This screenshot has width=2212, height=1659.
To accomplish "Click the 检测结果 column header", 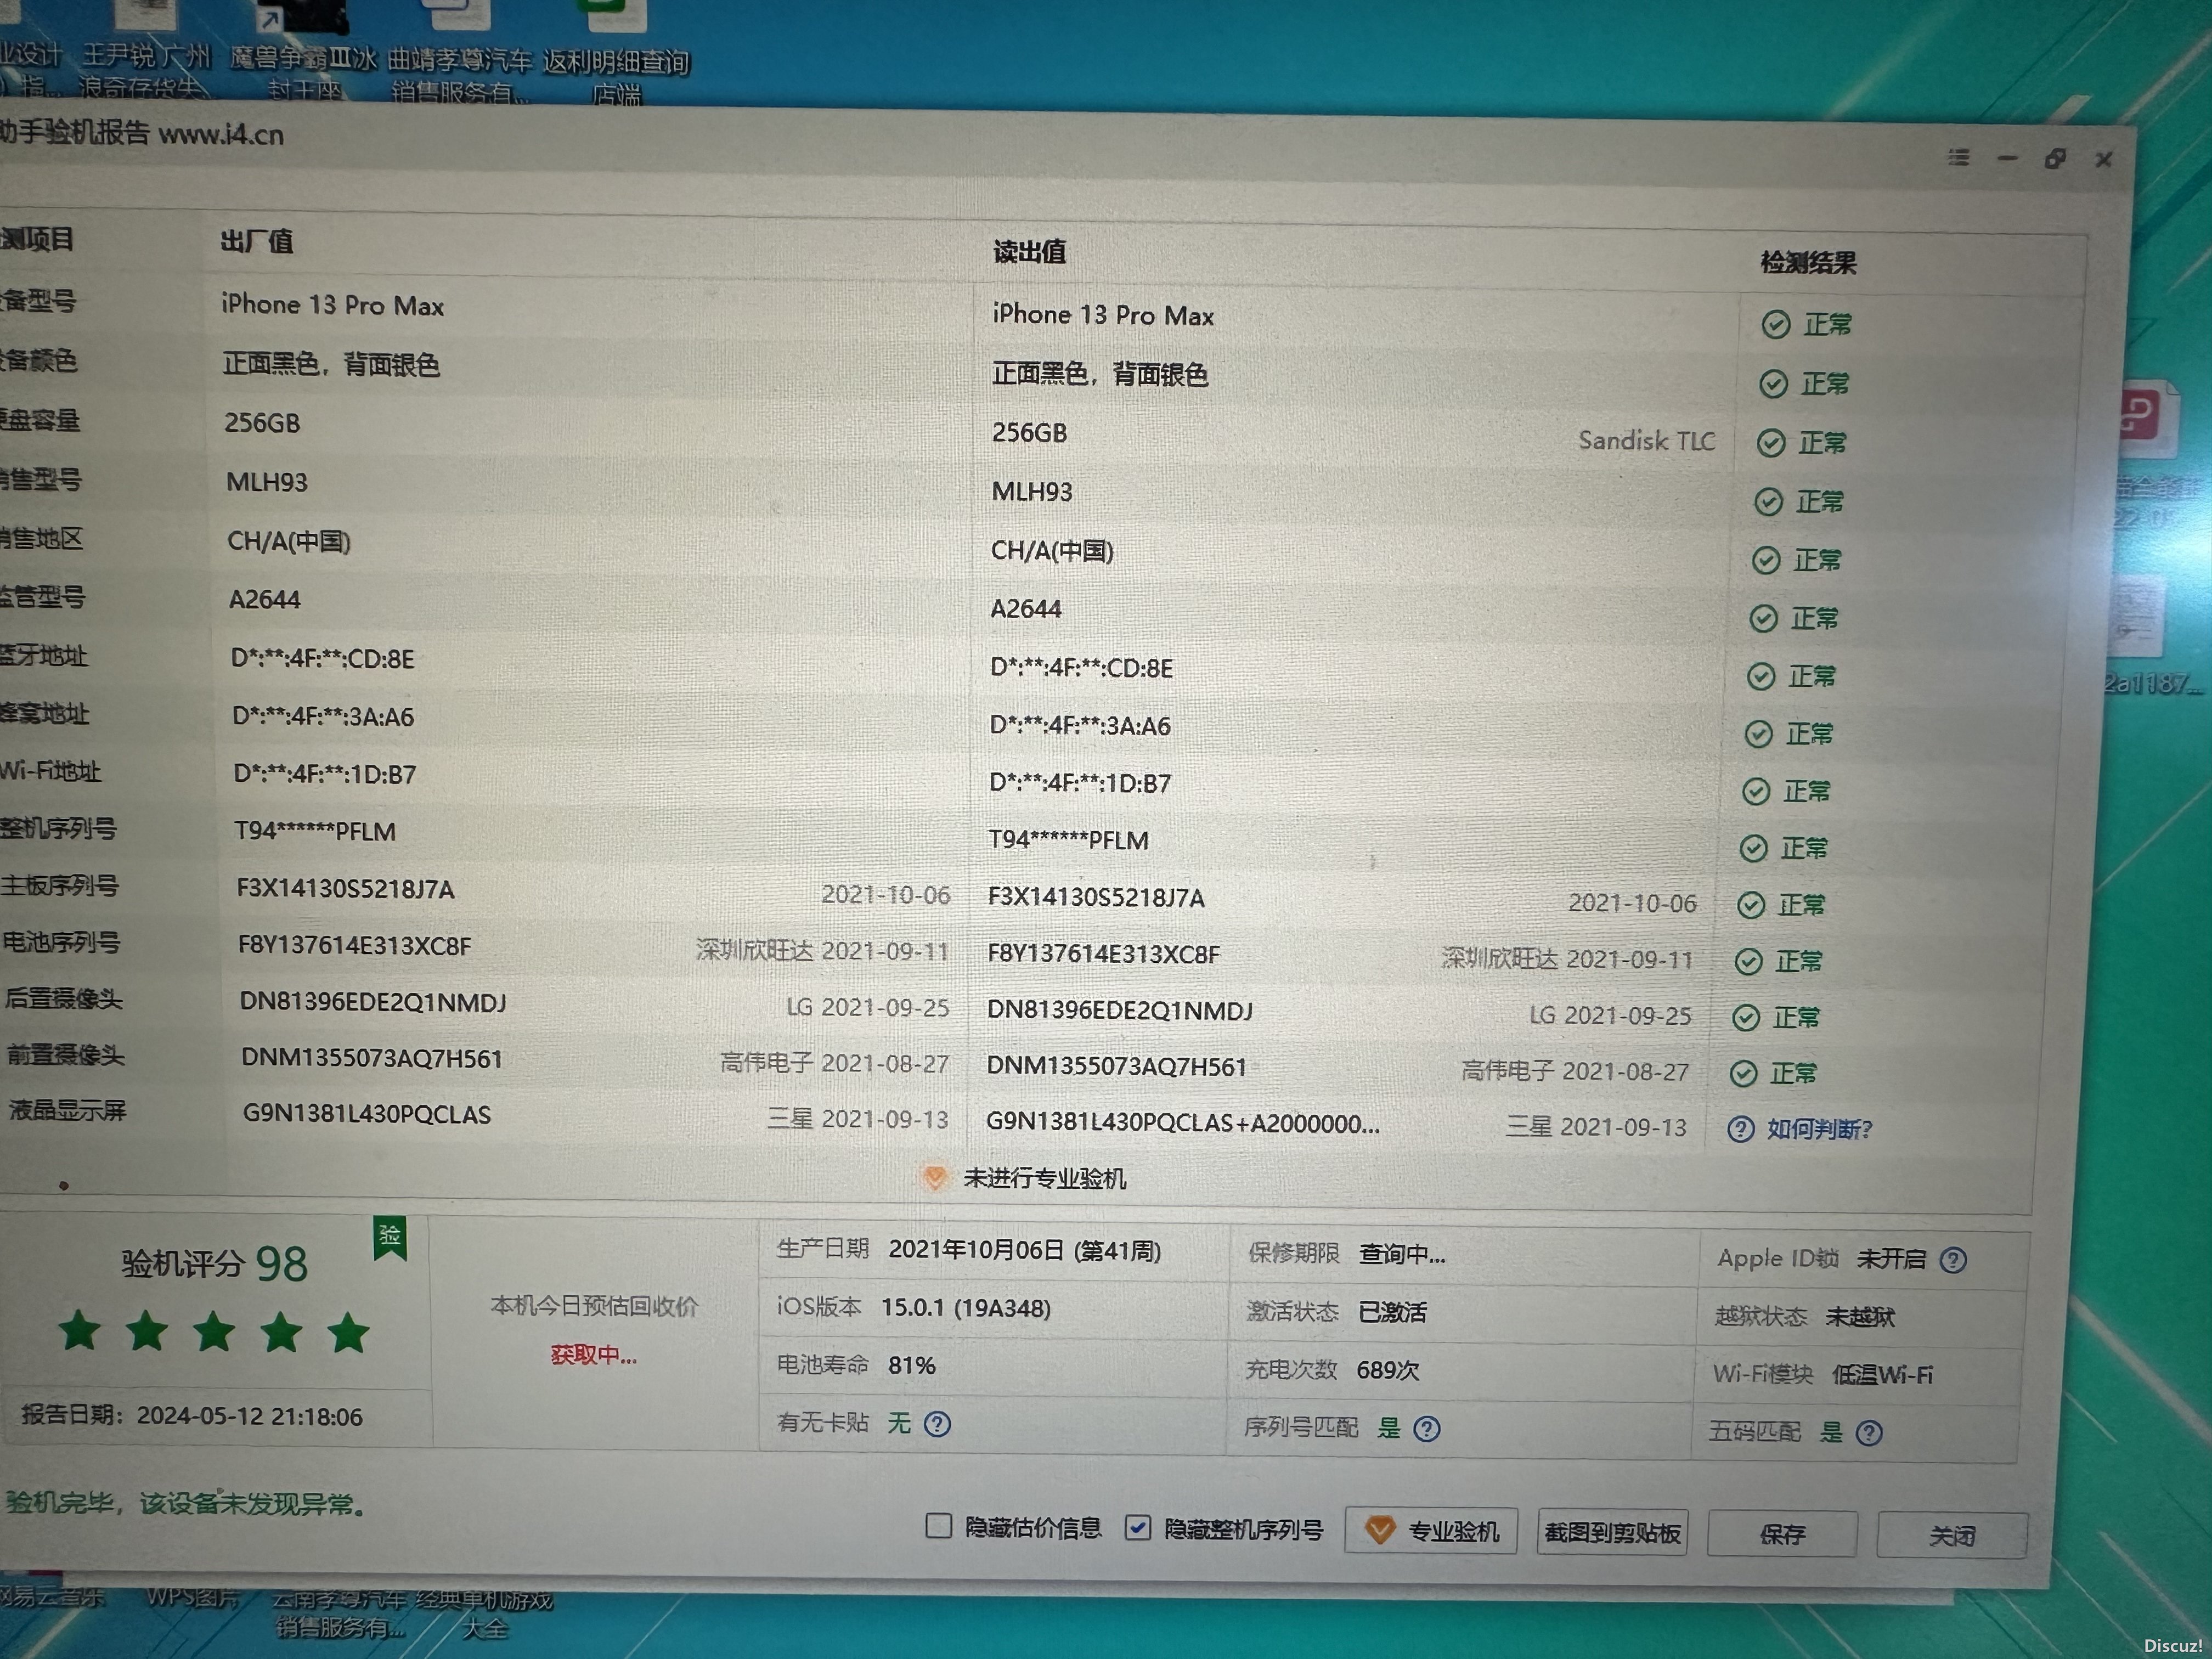I will [x=1808, y=263].
